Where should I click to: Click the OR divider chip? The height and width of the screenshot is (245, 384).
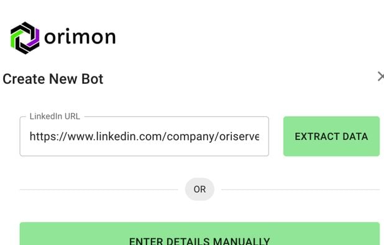(x=199, y=189)
